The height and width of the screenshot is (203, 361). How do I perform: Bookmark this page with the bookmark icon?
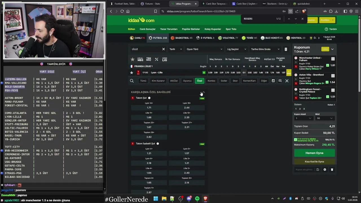[x=155, y=11]
